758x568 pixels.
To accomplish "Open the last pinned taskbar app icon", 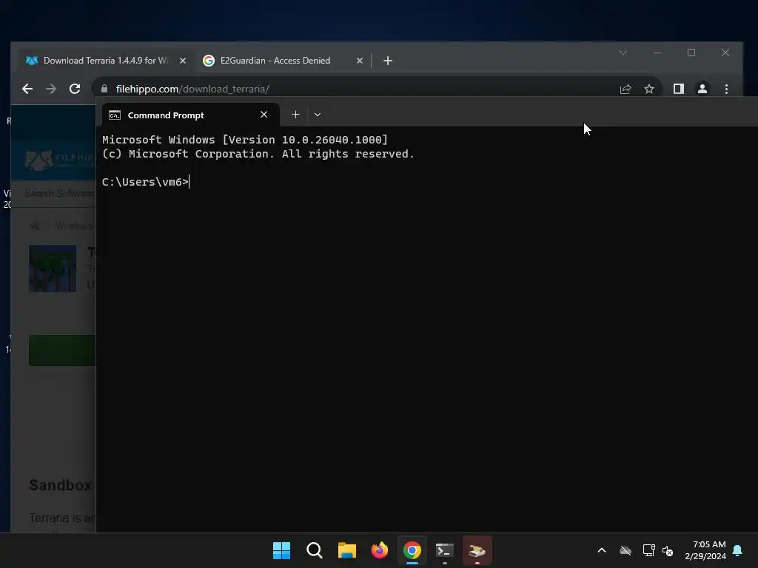I will (x=477, y=550).
